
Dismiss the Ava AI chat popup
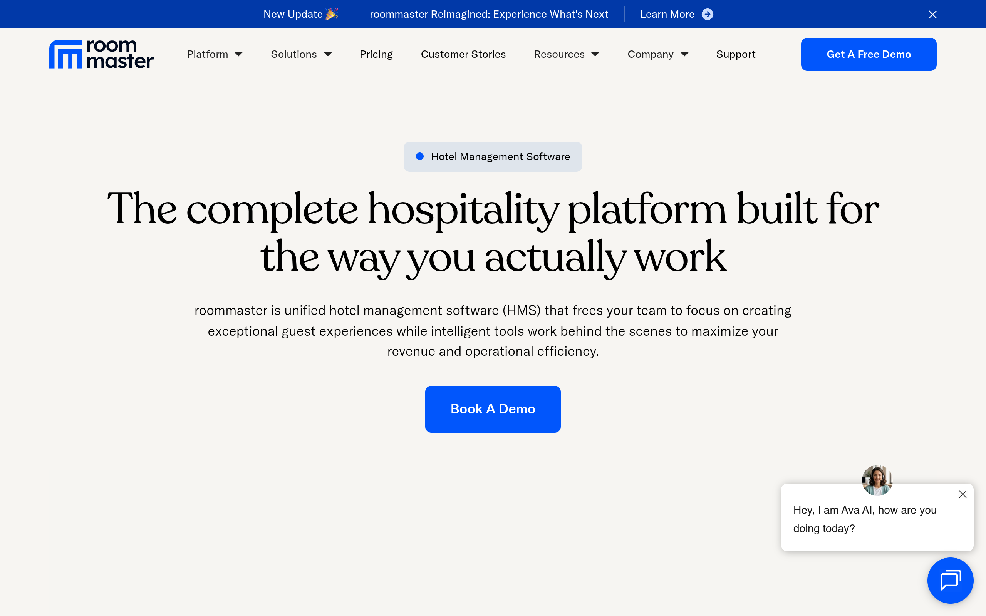[963, 494]
